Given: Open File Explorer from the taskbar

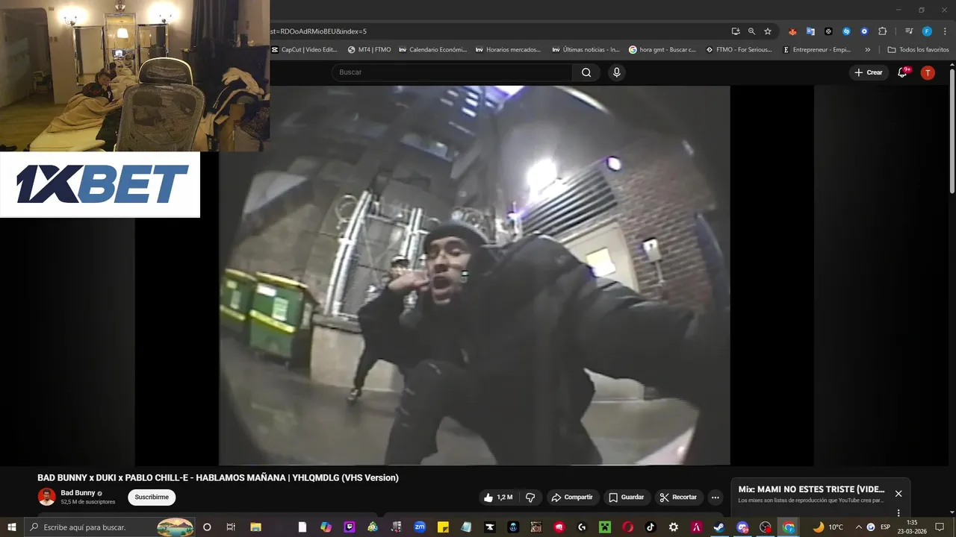Looking at the screenshot, I should tap(255, 527).
